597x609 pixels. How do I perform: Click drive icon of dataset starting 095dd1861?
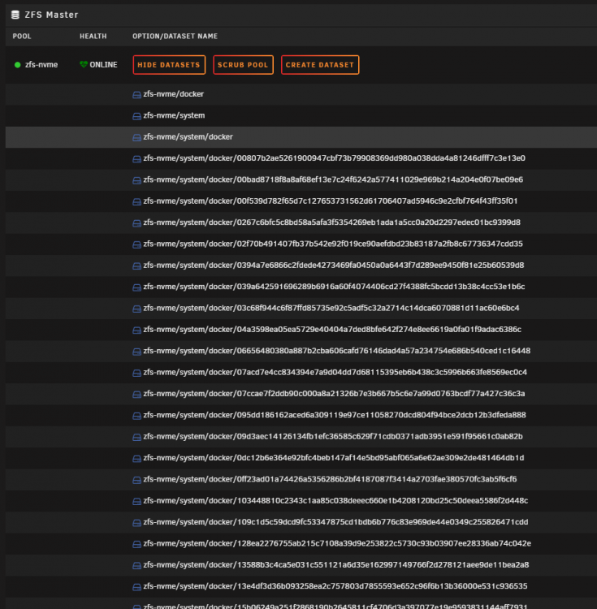click(x=136, y=416)
